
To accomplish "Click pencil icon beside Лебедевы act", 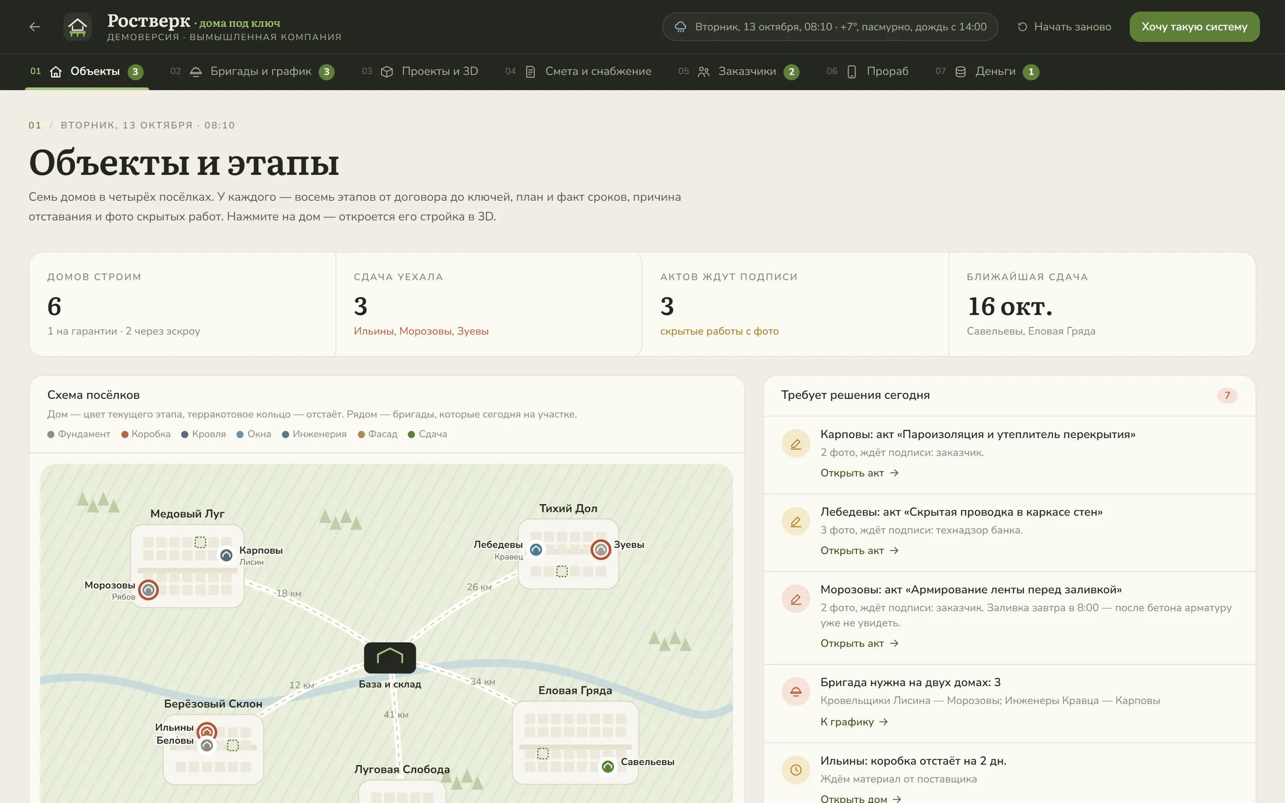I will (x=796, y=521).
